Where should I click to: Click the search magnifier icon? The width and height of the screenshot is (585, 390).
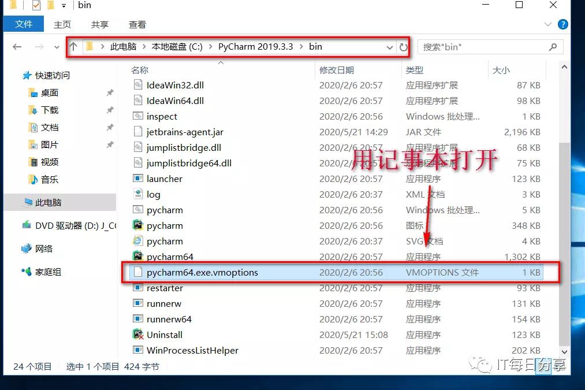point(553,47)
